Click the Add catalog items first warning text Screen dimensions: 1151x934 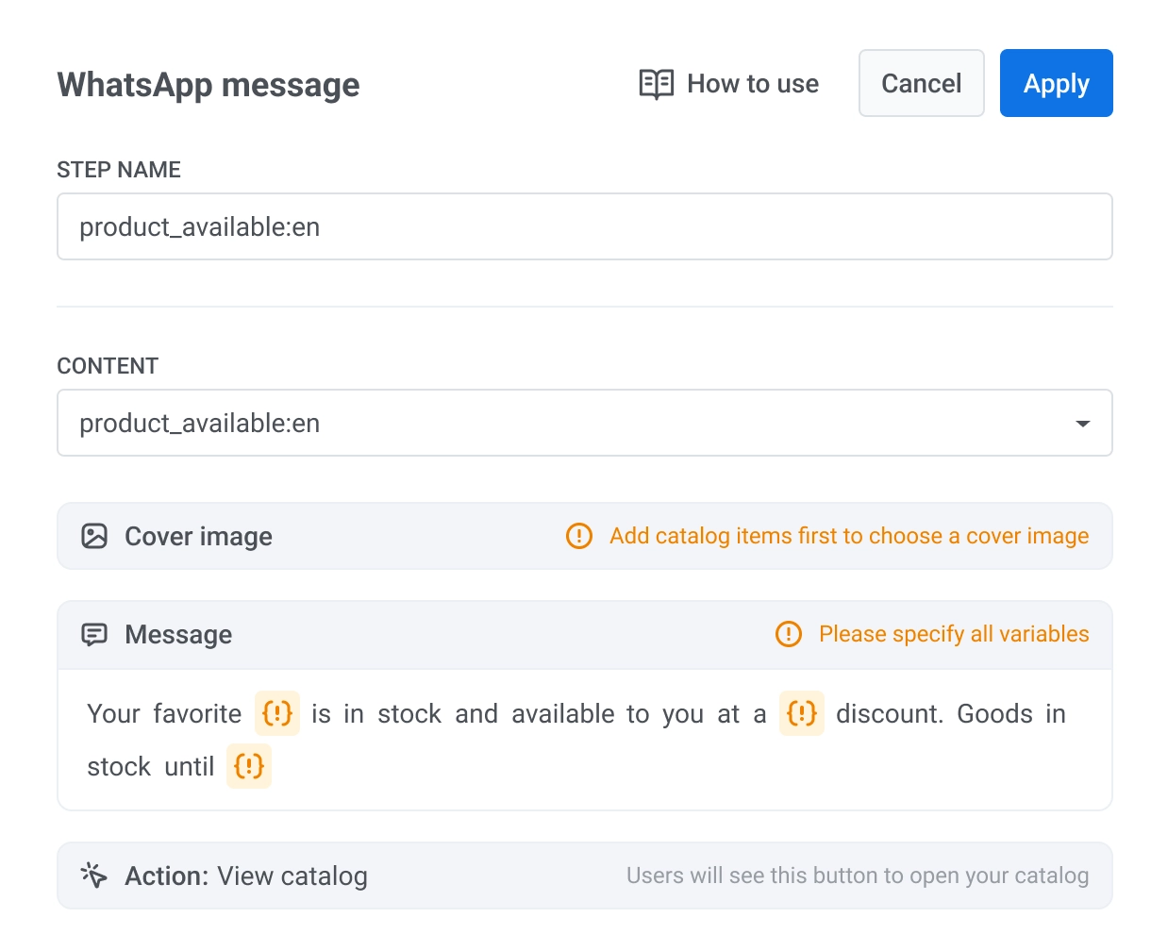(x=848, y=536)
